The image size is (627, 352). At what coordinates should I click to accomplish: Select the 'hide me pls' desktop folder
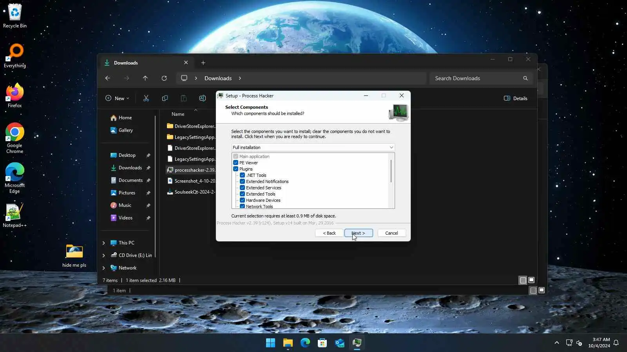[74, 255]
